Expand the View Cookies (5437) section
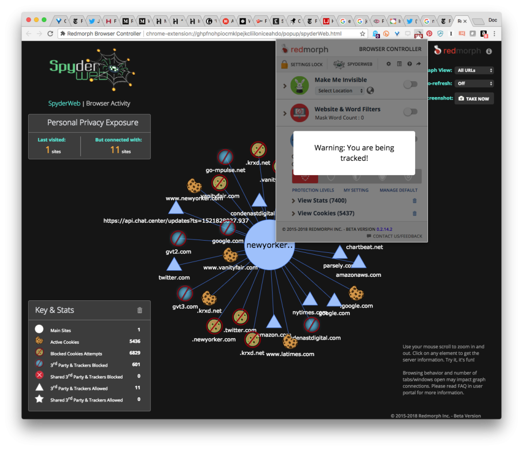The width and height of the screenshot is (523, 450). tap(323, 214)
